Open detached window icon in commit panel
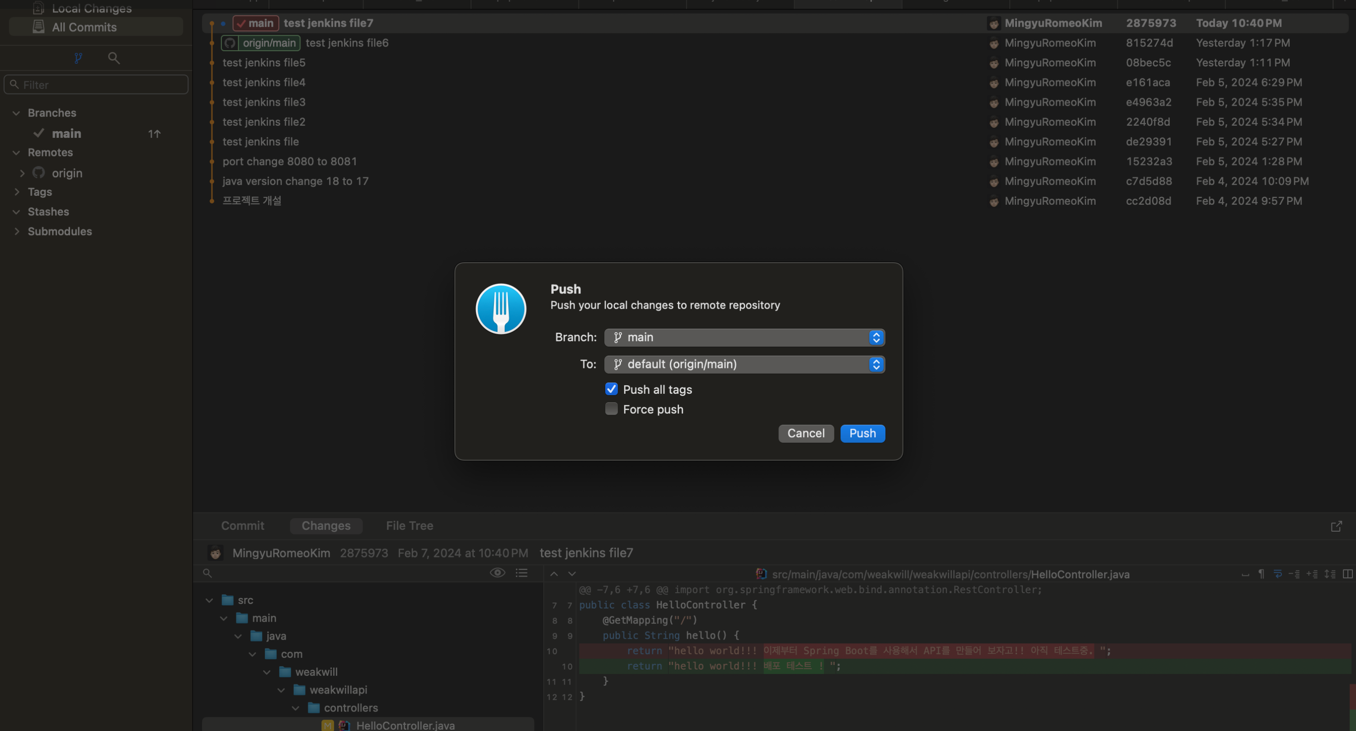Viewport: 1356px width, 731px height. tap(1336, 526)
